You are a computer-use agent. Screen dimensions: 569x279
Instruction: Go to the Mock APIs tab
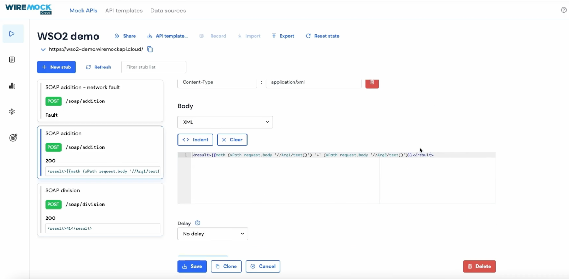pos(84,11)
